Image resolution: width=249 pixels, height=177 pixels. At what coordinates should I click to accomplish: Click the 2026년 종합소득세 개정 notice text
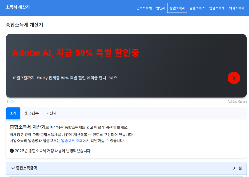click(53, 151)
